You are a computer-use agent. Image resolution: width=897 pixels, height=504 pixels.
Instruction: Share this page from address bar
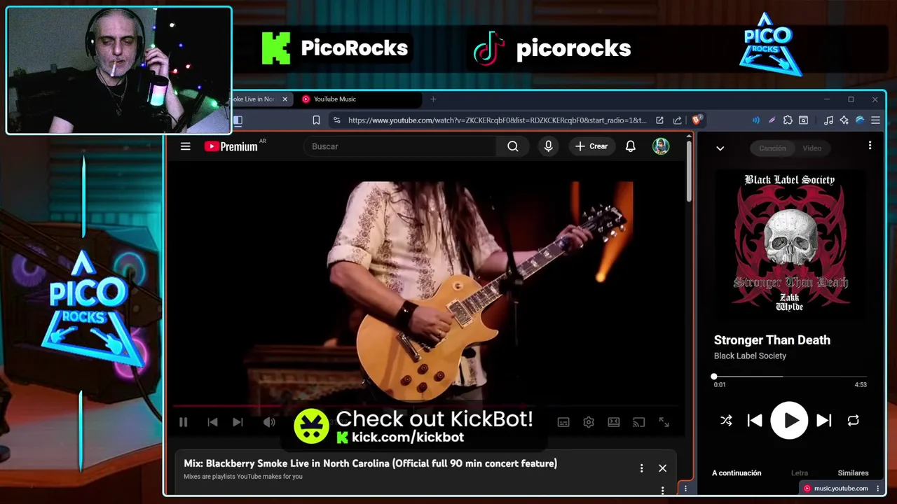tap(677, 120)
